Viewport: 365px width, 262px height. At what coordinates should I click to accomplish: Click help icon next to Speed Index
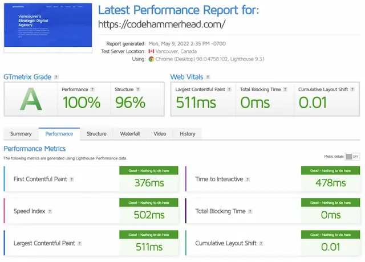50,211
